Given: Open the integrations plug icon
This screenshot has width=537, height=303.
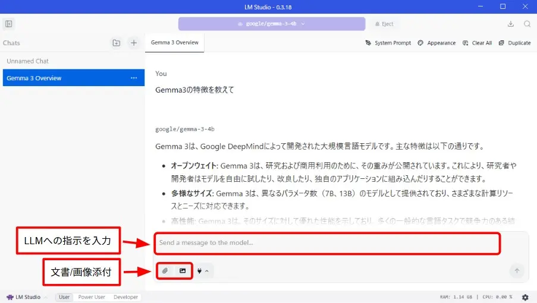Looking at the screenshot, I should [x=199, y=271].
